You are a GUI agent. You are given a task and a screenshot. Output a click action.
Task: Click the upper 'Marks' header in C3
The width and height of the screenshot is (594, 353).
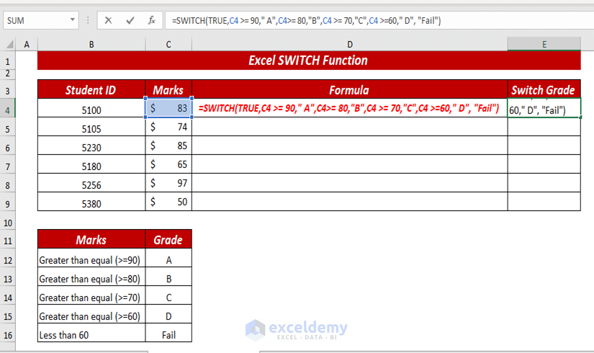pos(168,90)
